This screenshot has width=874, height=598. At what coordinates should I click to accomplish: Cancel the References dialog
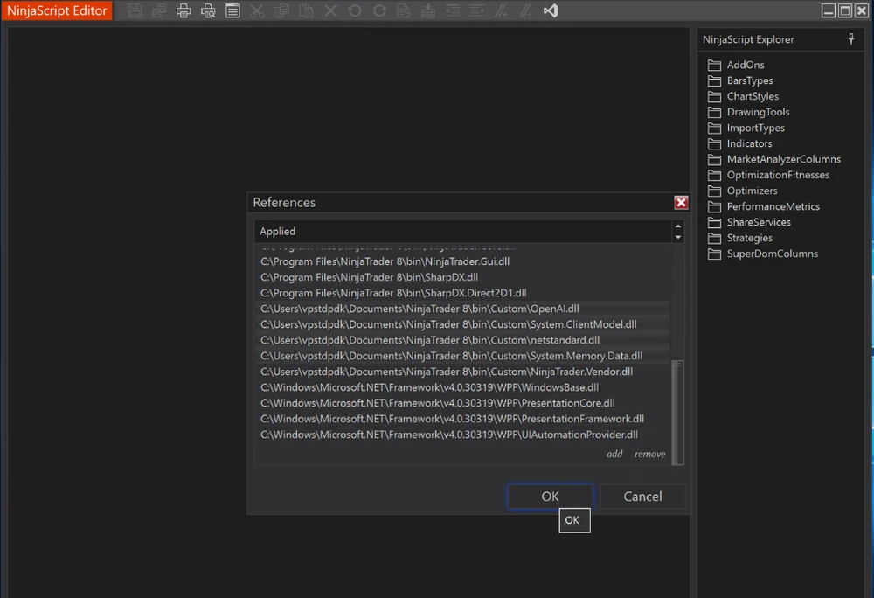(642, 497)
